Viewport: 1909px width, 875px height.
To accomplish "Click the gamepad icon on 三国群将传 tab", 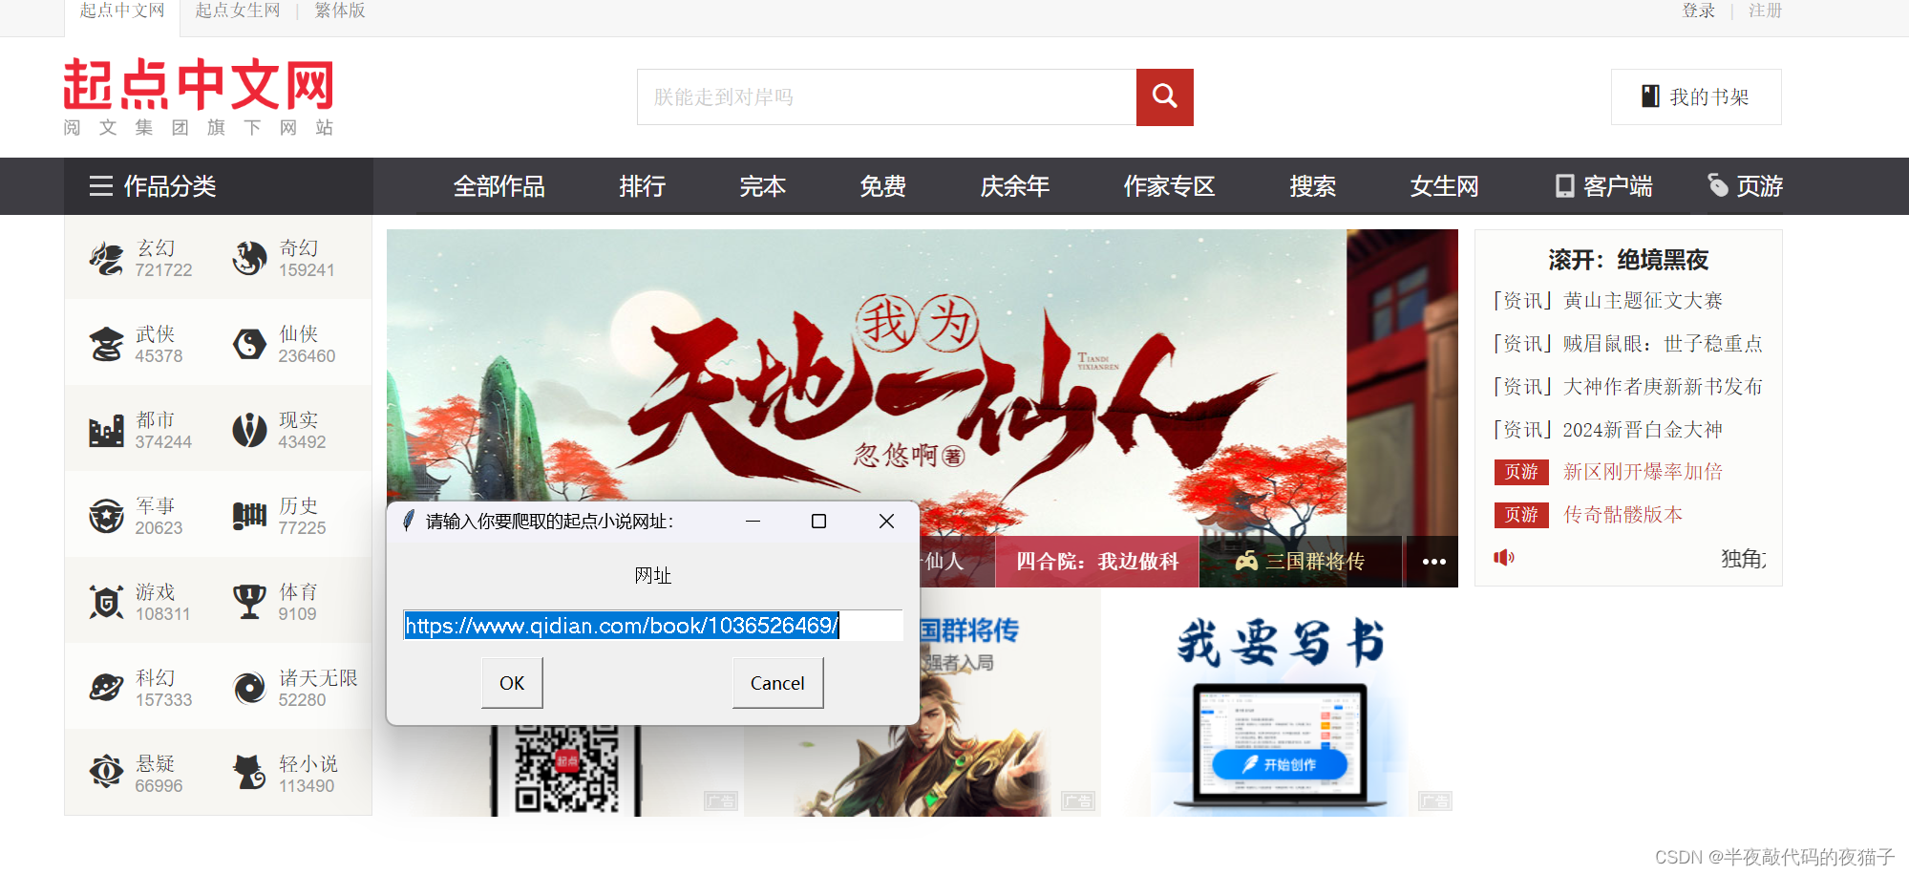I will (1246, 561).
